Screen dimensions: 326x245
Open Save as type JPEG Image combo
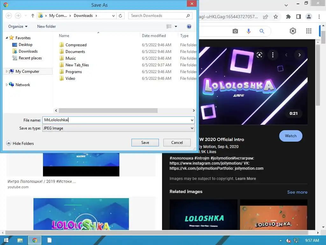click(118, 128)
